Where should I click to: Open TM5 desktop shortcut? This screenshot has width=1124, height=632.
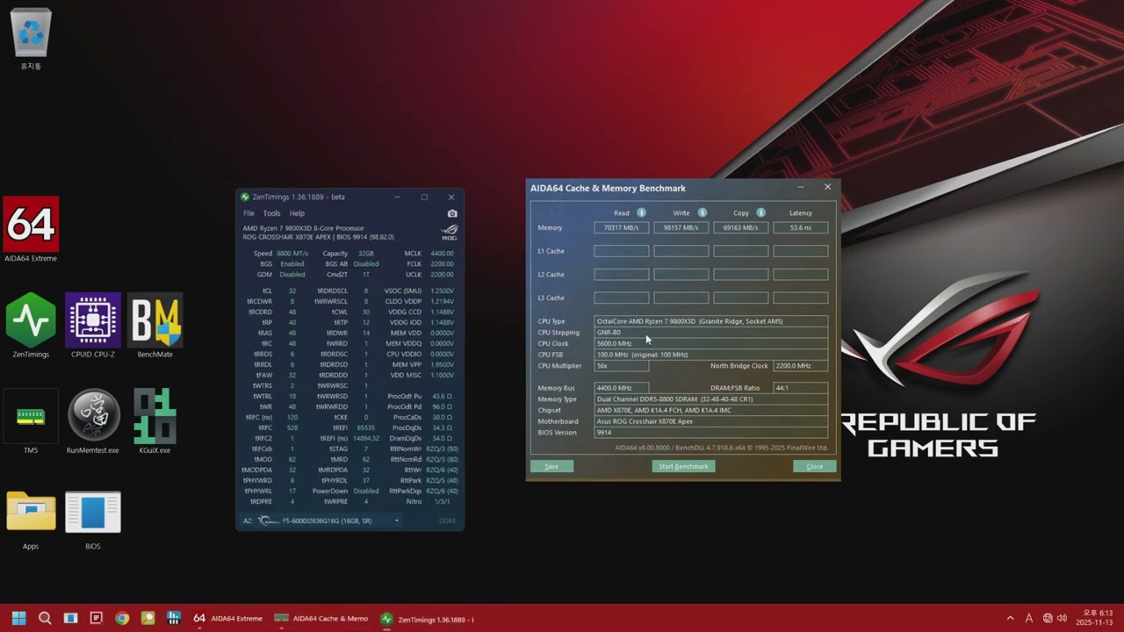coord(31,422)
